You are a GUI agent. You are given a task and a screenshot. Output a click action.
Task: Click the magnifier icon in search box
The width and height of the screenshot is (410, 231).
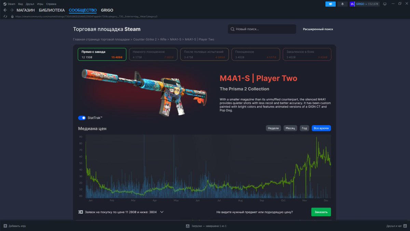[233, 29]
